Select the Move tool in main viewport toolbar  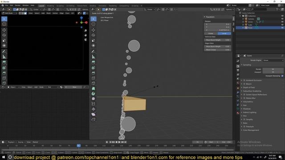point(94,30)
